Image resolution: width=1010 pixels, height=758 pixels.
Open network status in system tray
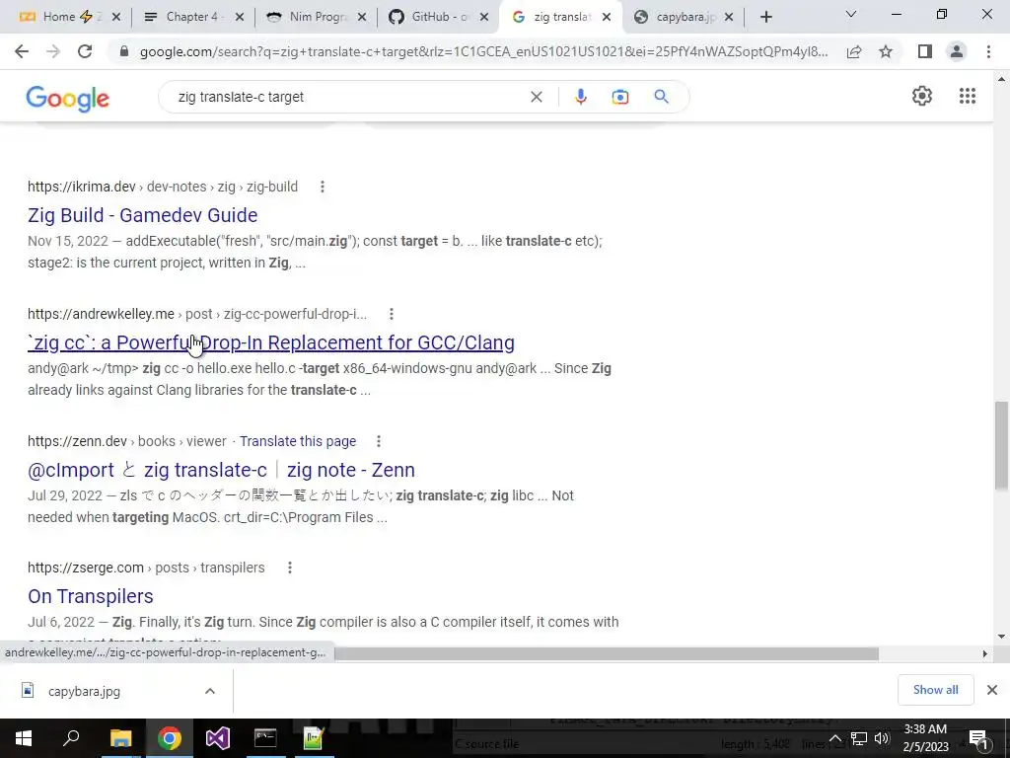(x=859, y=738)
